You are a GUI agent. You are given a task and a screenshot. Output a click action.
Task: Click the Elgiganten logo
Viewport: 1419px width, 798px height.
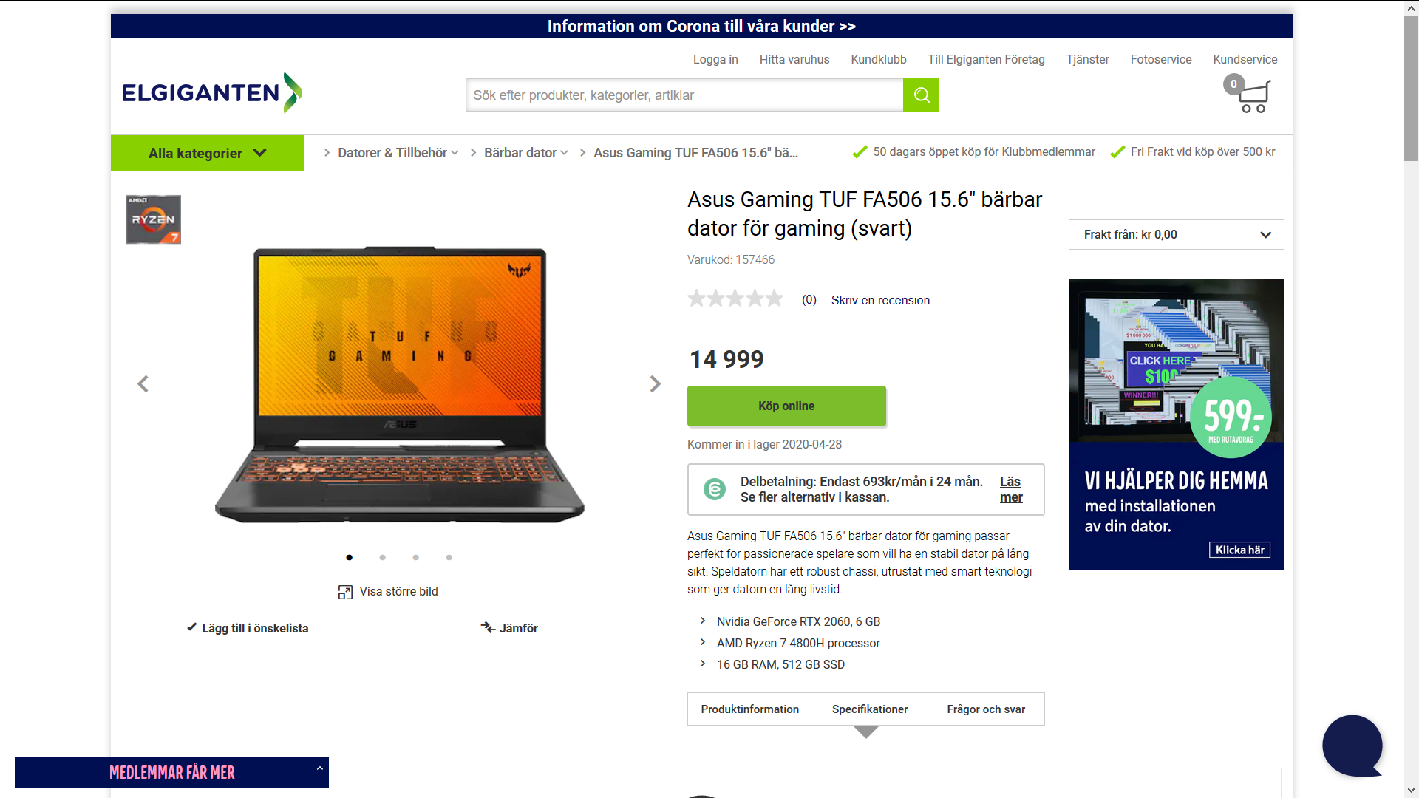coord(212,92)
